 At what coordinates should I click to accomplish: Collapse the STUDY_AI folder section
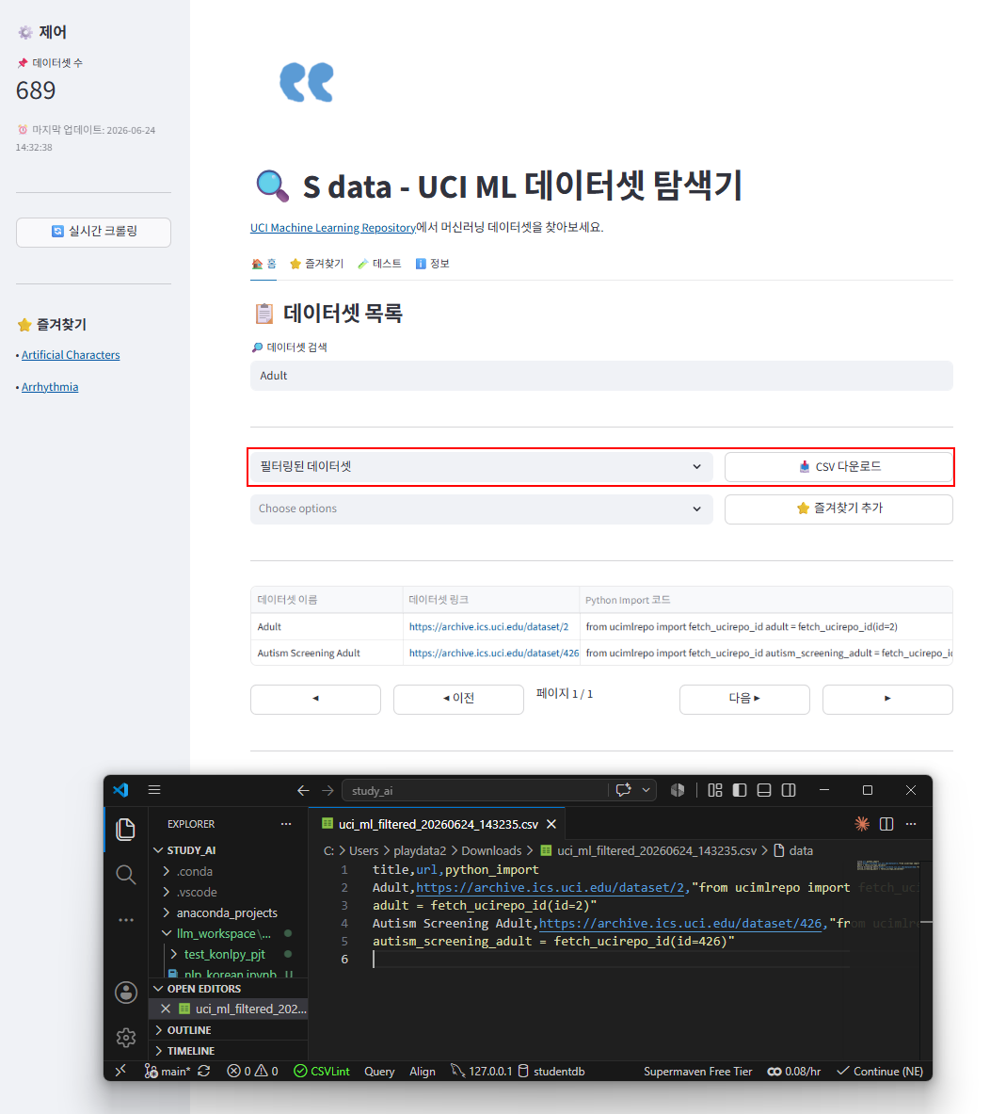[229, 849]
